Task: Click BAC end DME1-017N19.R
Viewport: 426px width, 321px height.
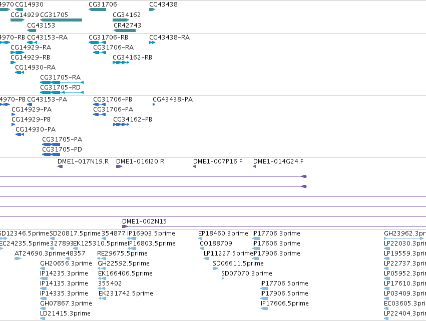Action: click(x=83, y=161)
